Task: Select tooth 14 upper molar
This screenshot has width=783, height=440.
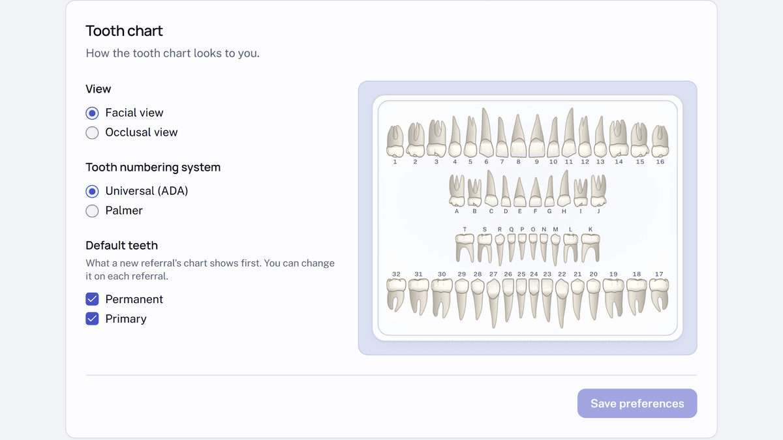Action: [619, 138]
